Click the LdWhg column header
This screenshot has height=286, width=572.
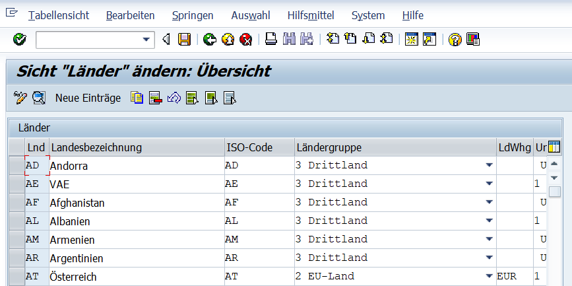(x=515, y=147)
